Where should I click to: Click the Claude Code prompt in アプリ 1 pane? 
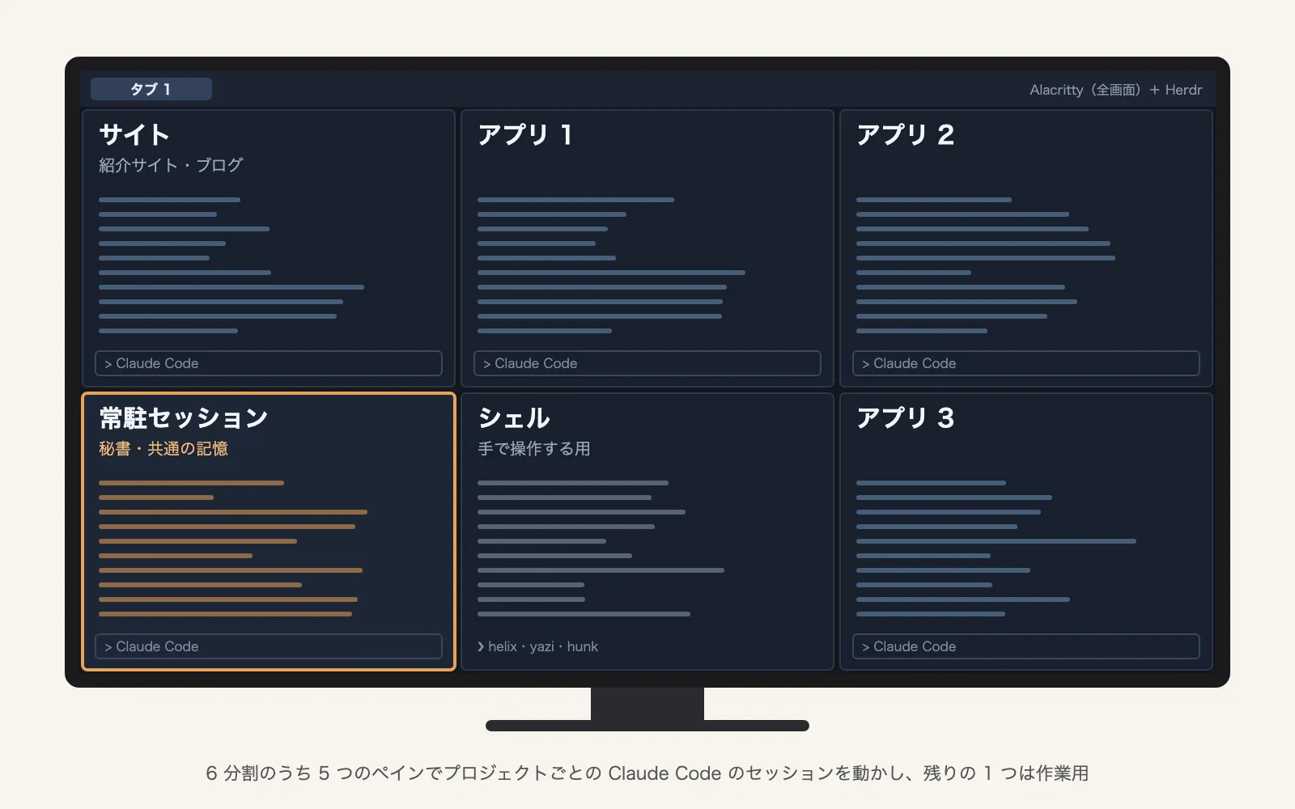coord(647,363)
